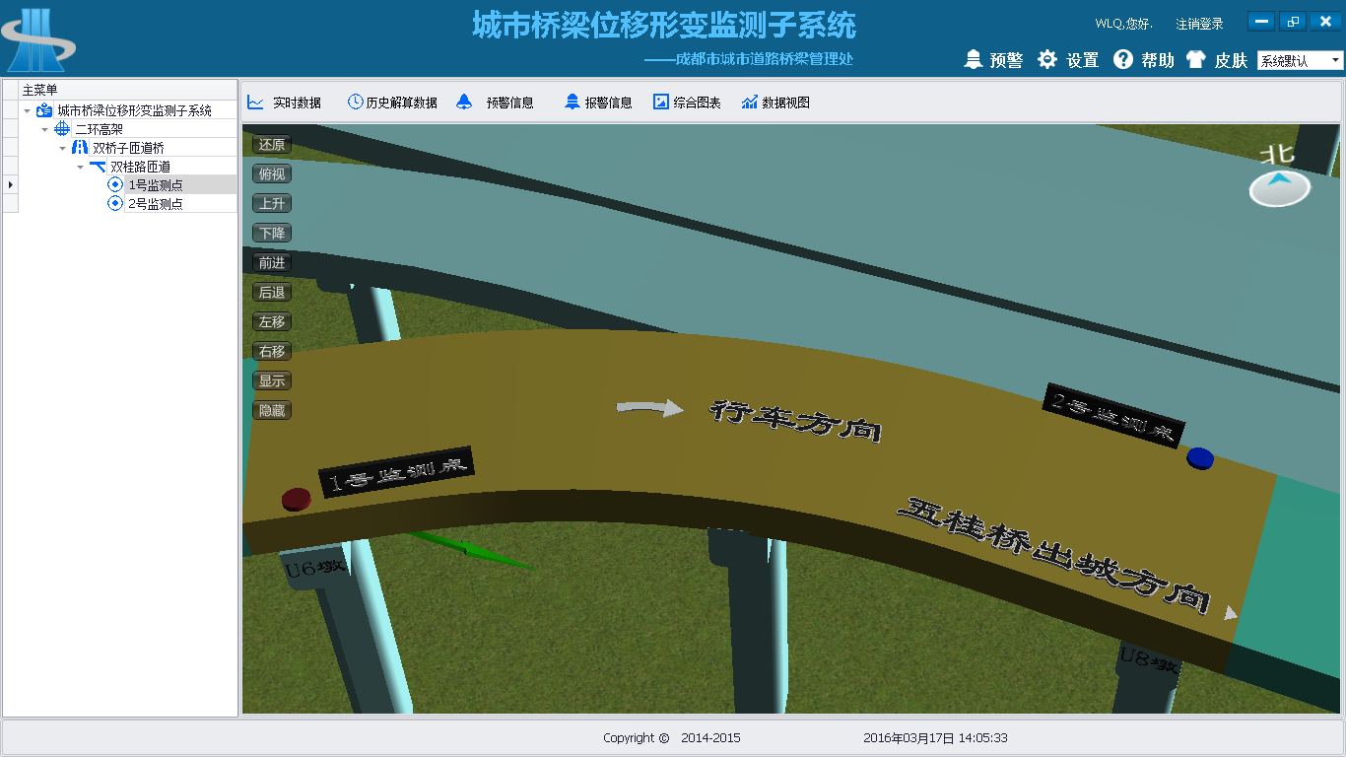Image resolution: width=1346 pixels, height=757 pixels.
Task: Click the help question mark icon
Action: (1123, 60)
